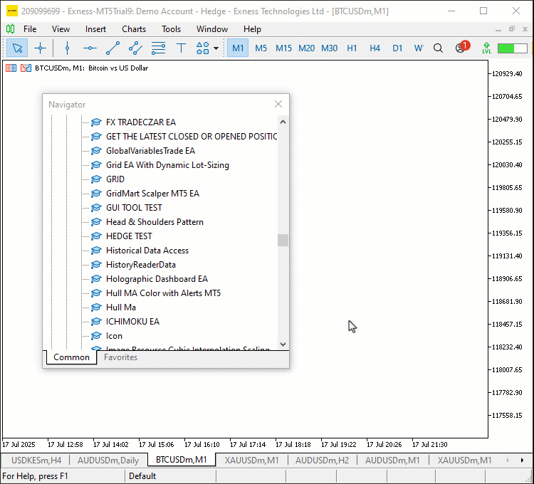This screenshot has width=534, height=484.
Task: Click the Icon advisor entry icon
Action: pos(96,336)
